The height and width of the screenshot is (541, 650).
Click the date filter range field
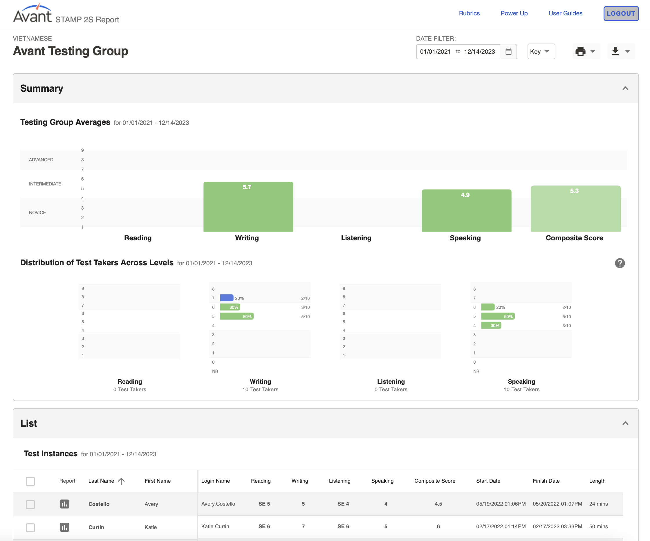(466, 51)
